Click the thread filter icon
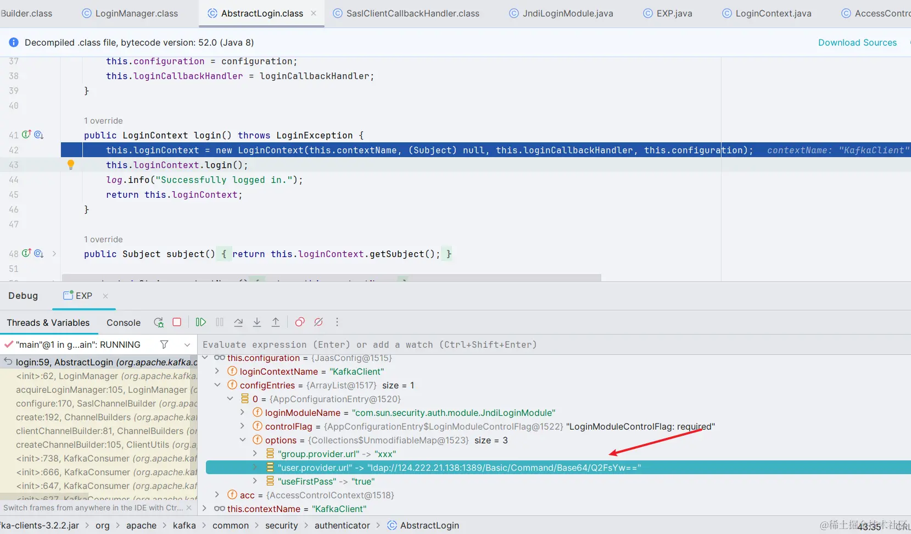Screen dimensions: 911x534 click(x=164, y=344)
